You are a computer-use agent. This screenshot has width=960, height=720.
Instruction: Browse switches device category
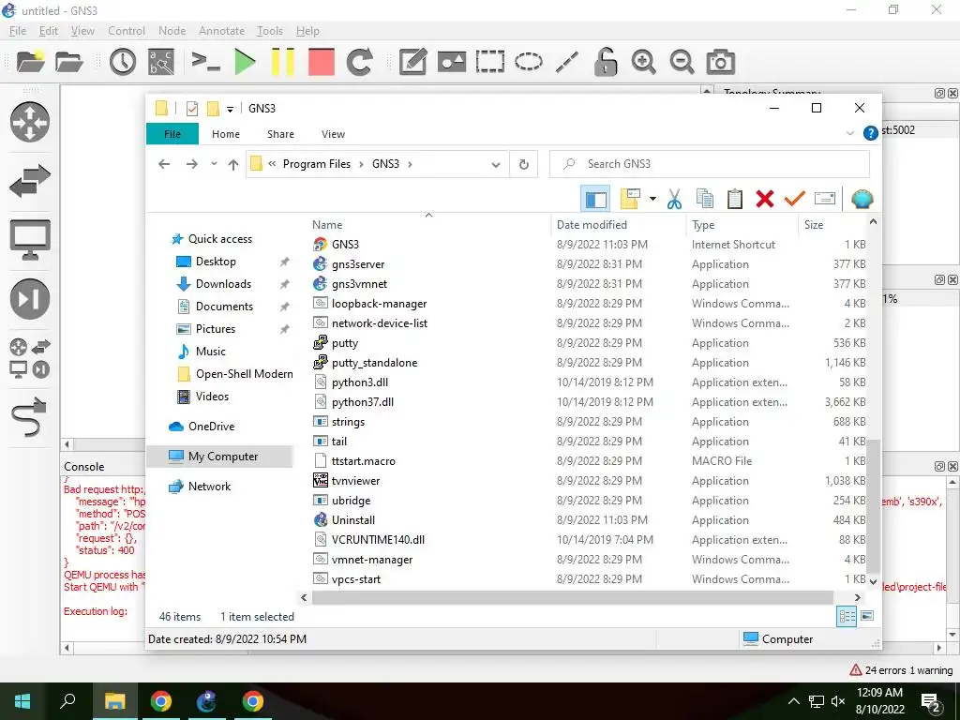29,181
